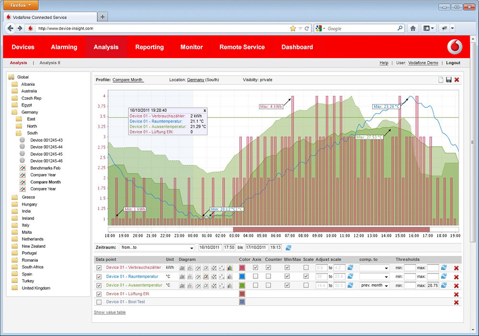Switch to the Analysis II sub-tab

tap(50, 63)
